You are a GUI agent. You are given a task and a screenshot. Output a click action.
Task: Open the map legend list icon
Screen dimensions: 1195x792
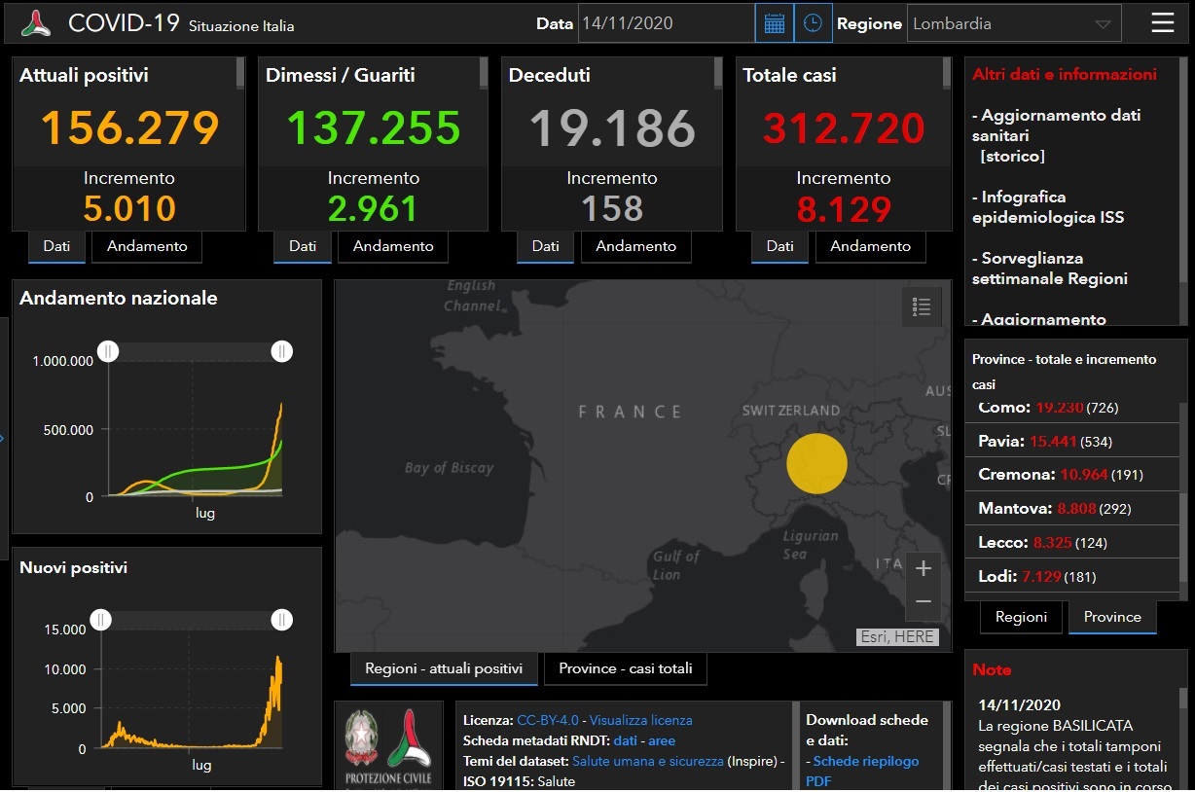[922, 306]
